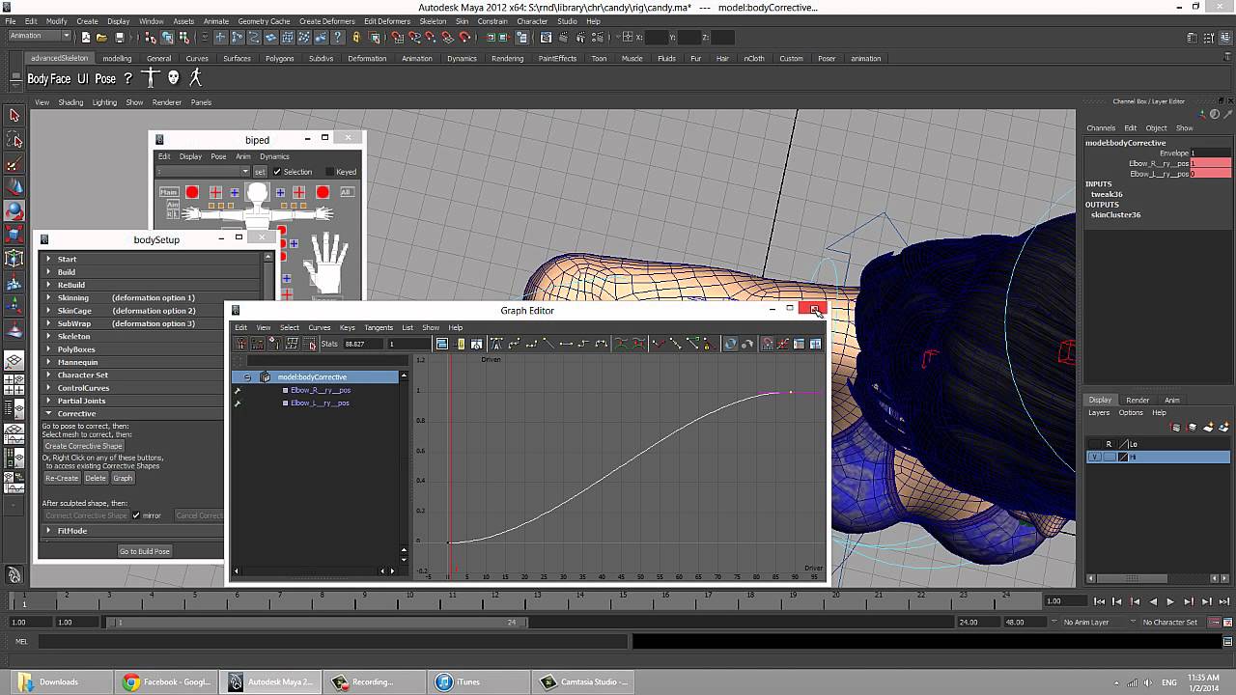The width and height of the screenshot is (1236, 695).
Task: Toggle pin for Elbow_L__ry__pos curve
Action: pos(238,403)
